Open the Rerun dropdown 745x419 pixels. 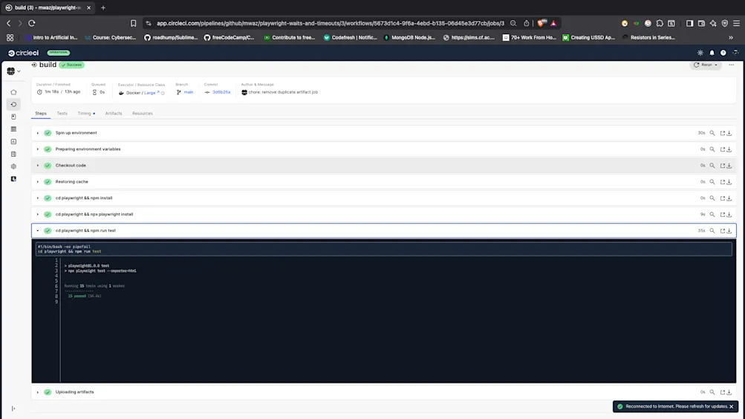tap(706, 65)
